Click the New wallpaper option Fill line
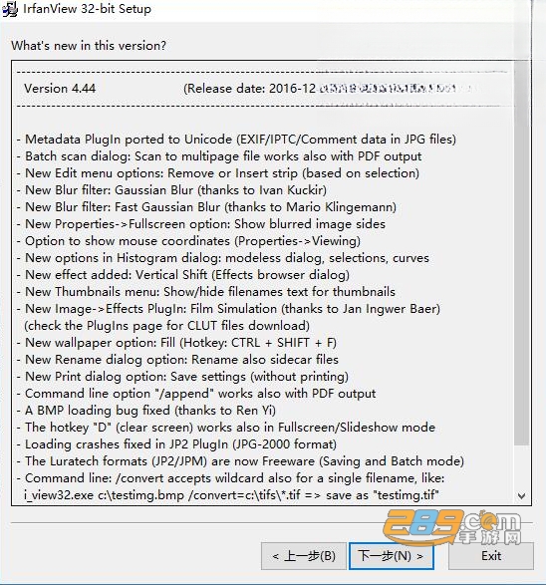This screenshot has height=585, width=546. tap(176, 343)
